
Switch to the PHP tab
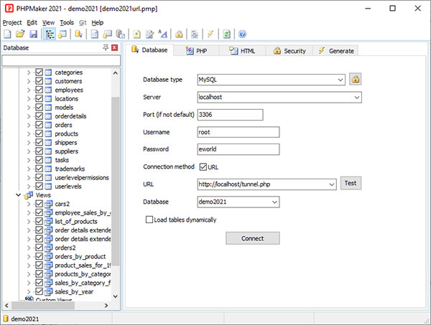tap(196, 51)
